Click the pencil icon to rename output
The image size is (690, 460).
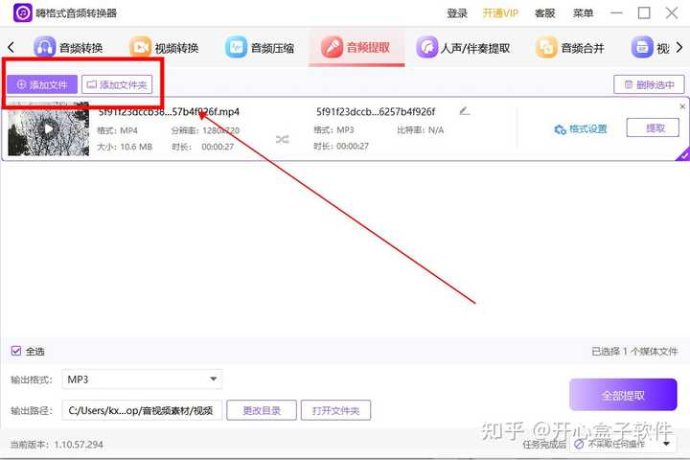coord(464,111)
